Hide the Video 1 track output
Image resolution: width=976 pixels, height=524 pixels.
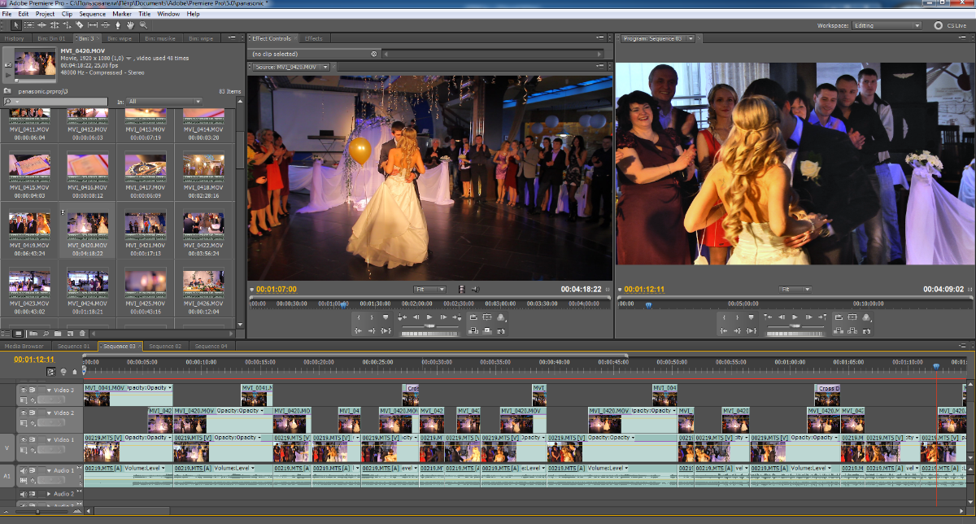(24, 440)
